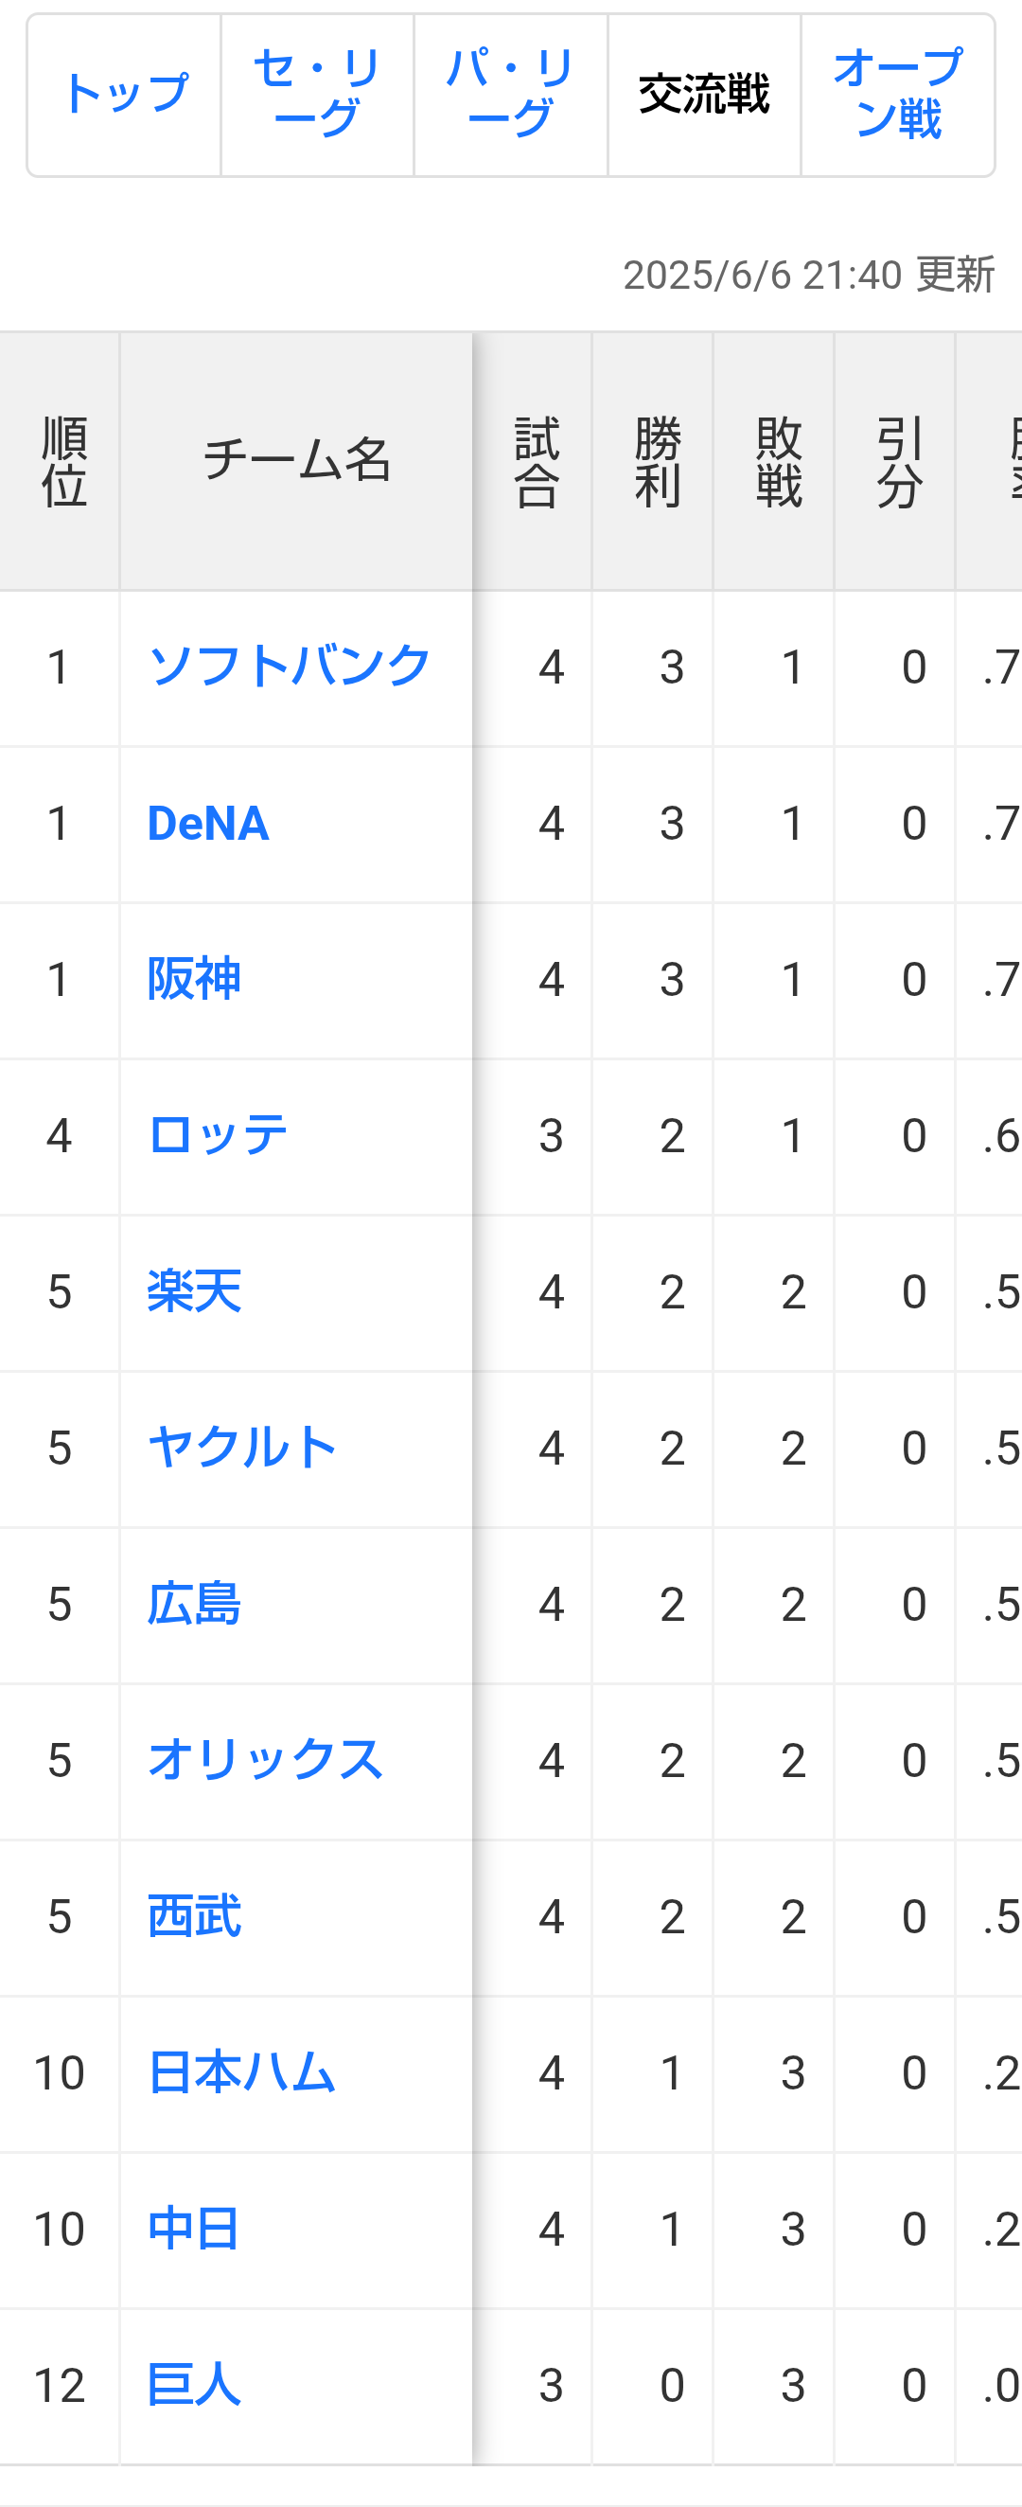Open the ヤクルト team link

(242, 1449)
